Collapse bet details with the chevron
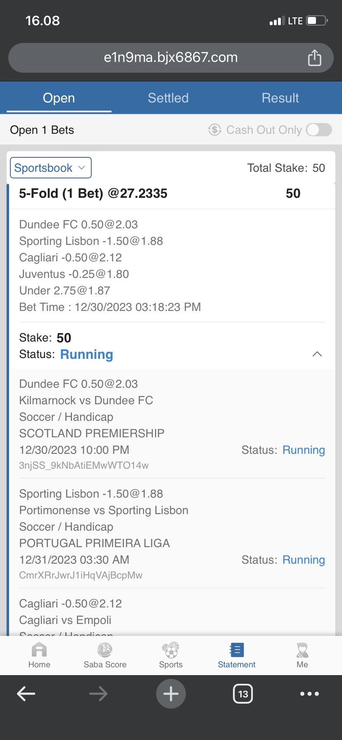The width and height of the screenshot is (342, 740). pos(317,354)
